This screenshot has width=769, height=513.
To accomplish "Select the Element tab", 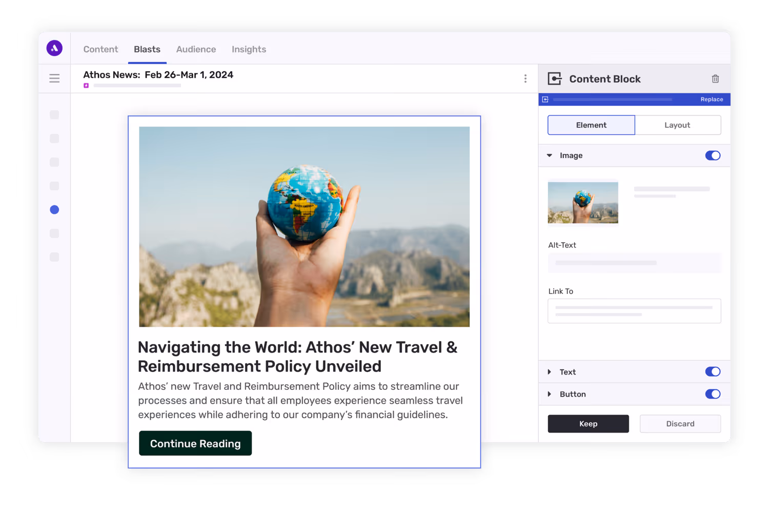I will pyautogui.click(x=591, y=125).
